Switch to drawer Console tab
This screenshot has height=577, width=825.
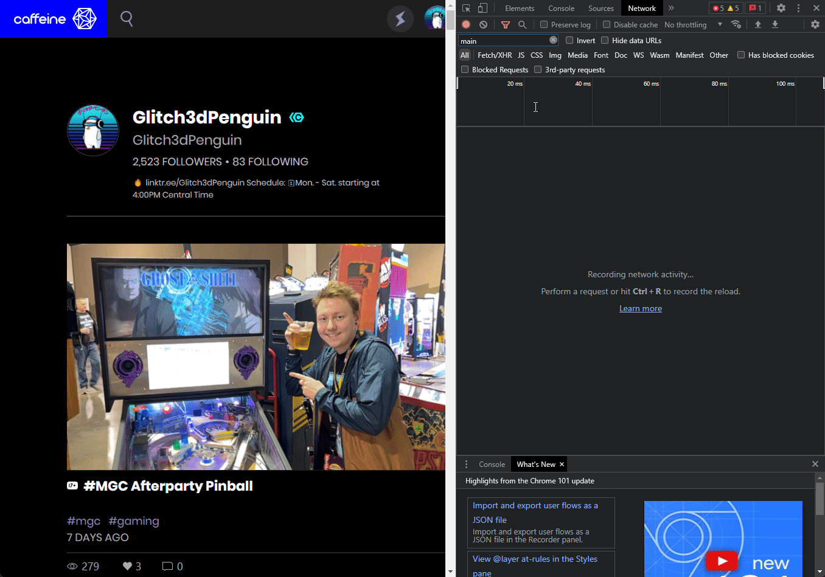[x=492, y=465]
